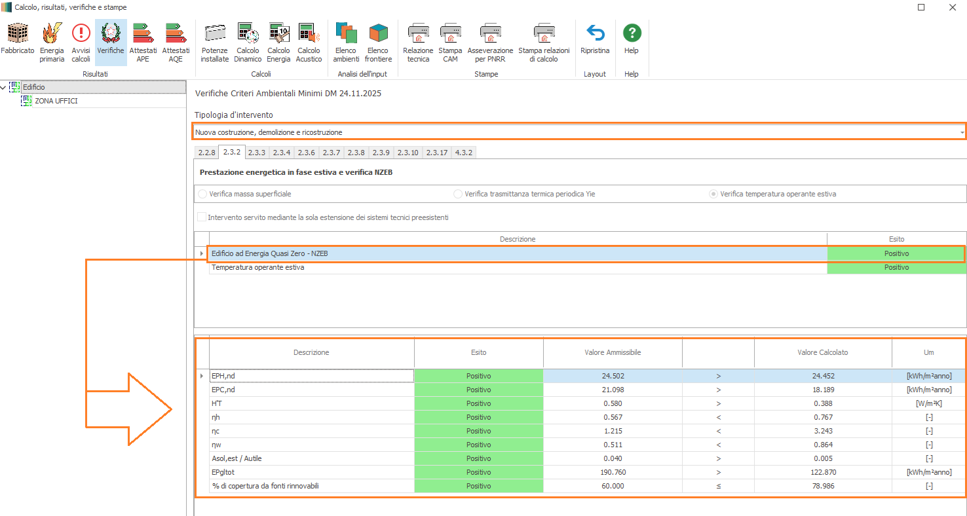This screenshot has height=516, width=967.
Task: Toggle Intervento servito mediante estensione checkbox
Action: pyautogui.click(x=202, y=217)
